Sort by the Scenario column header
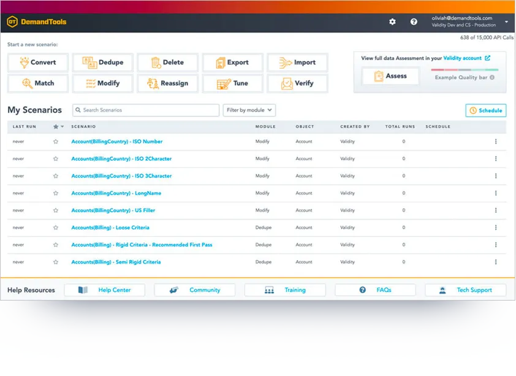This screenshot has width=516, height=376. [x=83, y=126]
